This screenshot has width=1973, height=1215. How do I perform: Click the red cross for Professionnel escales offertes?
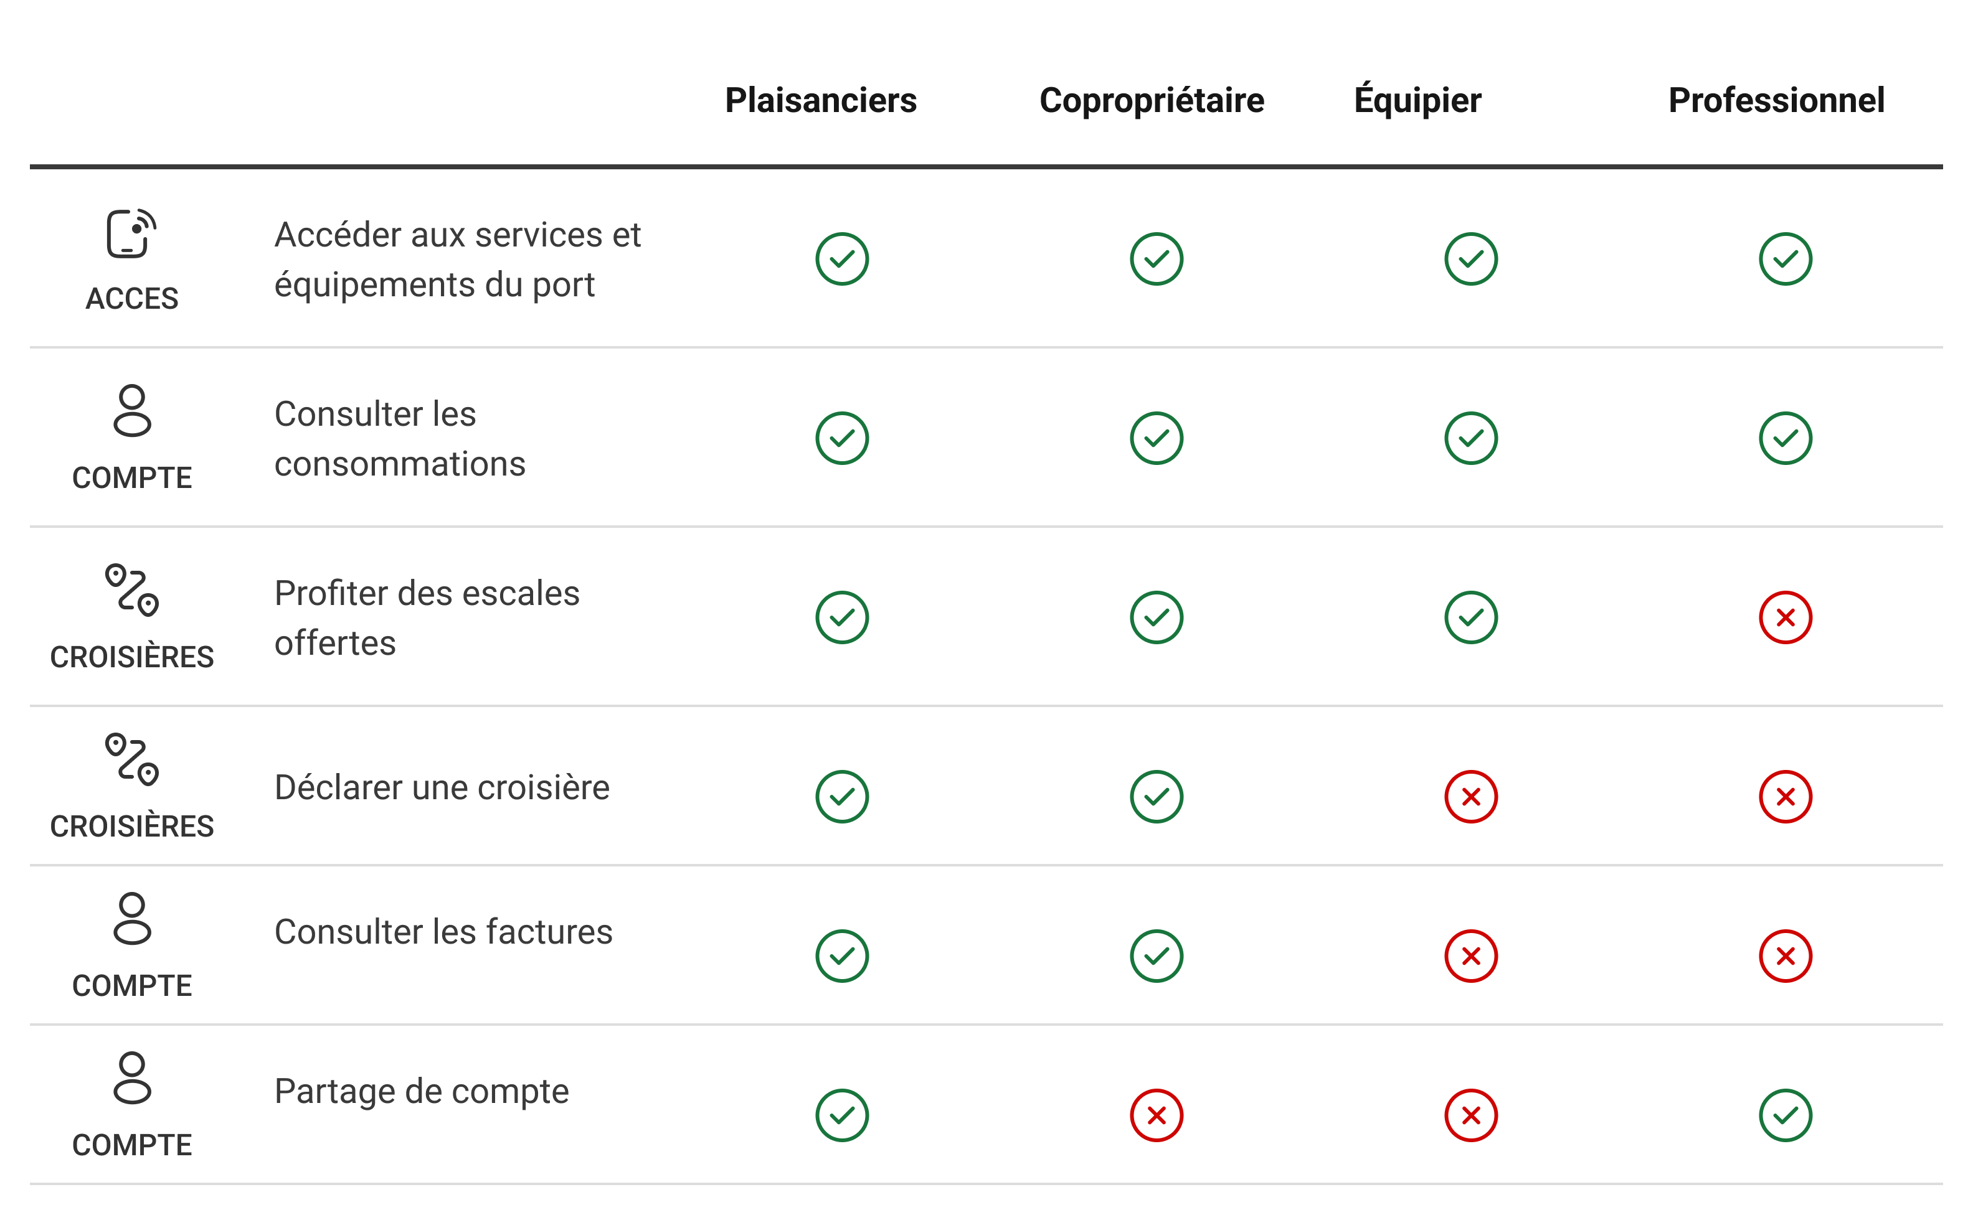pyautogui.click(x=1785, y=617)
